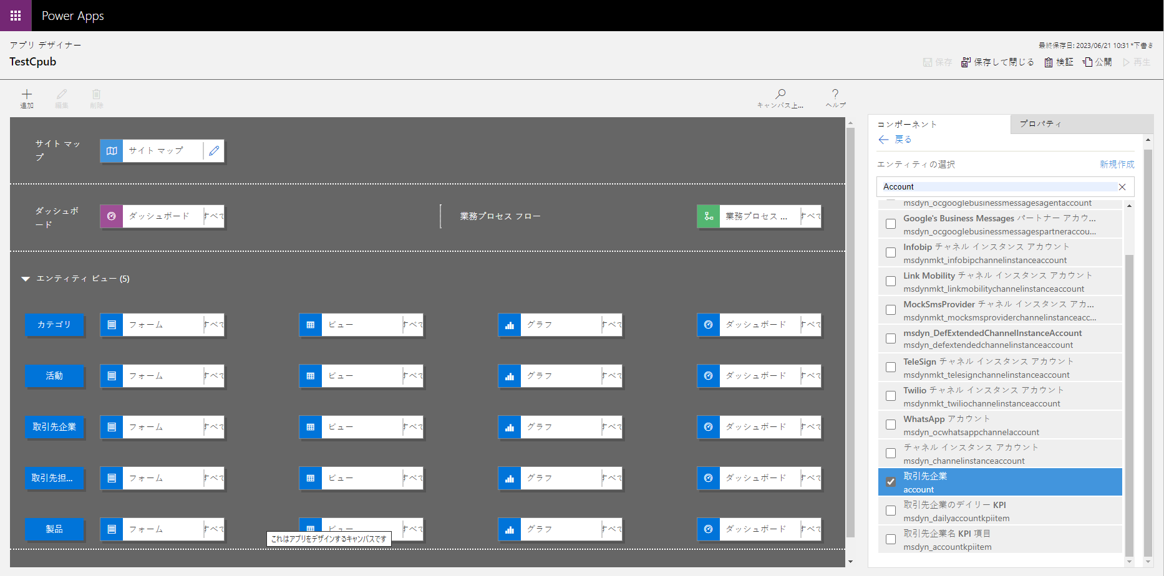Check the WhatsApp アカウント checkbox
Image resolution: width=1164 pixels, height=576 pixels.
[891, 425]
